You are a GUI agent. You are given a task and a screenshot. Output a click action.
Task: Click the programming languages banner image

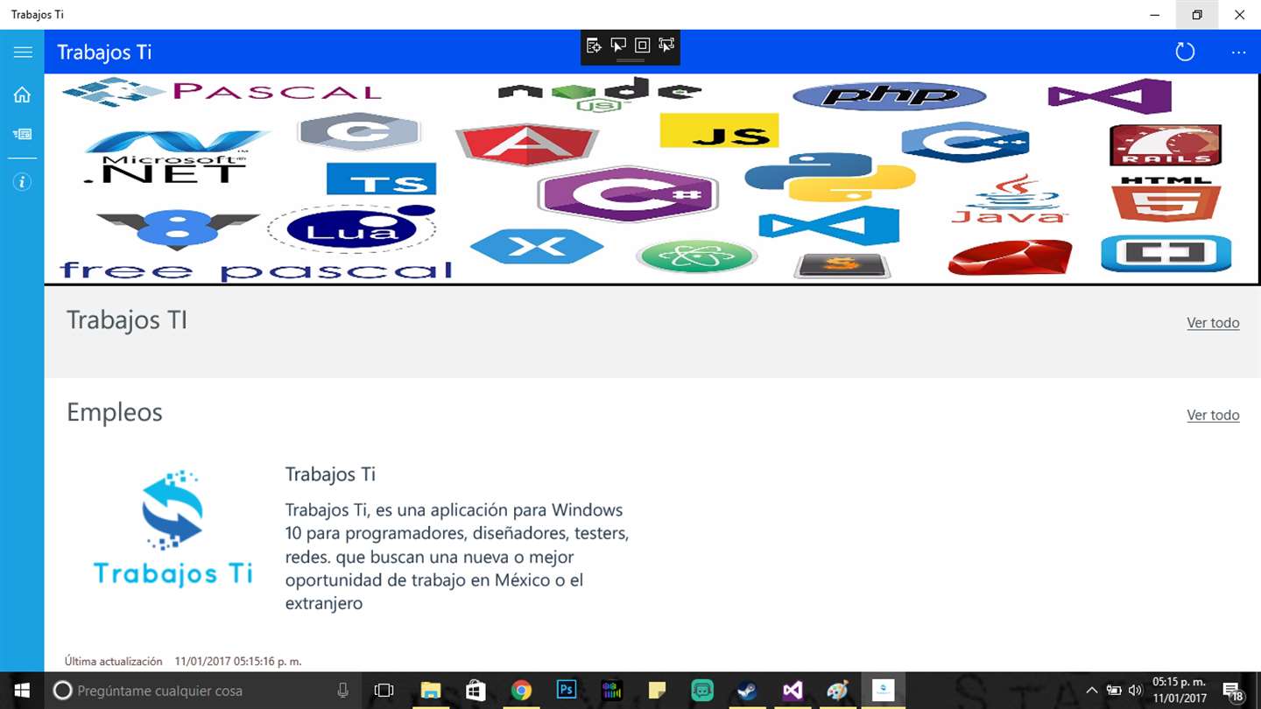[x=652, y=179]
